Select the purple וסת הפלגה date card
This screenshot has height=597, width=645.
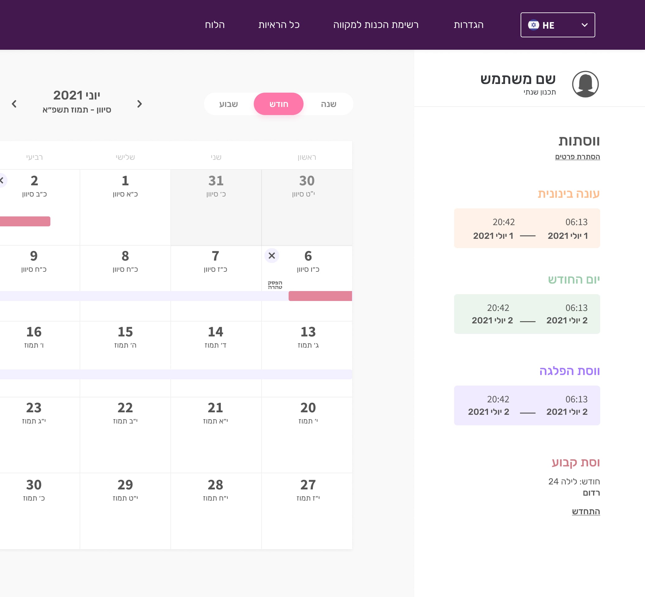(x=527, y=405)
